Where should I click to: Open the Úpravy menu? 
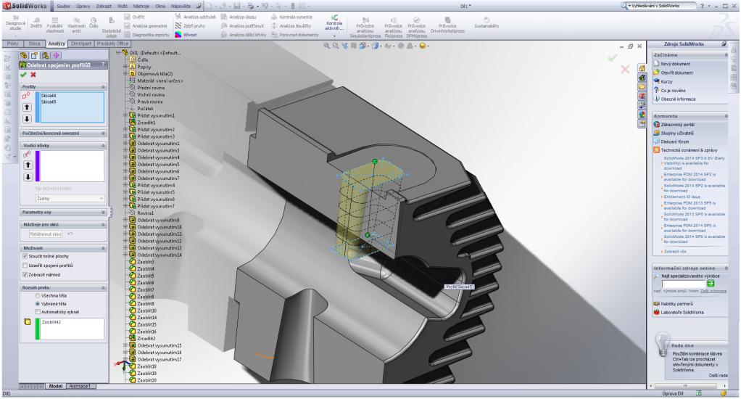point(83,6)
